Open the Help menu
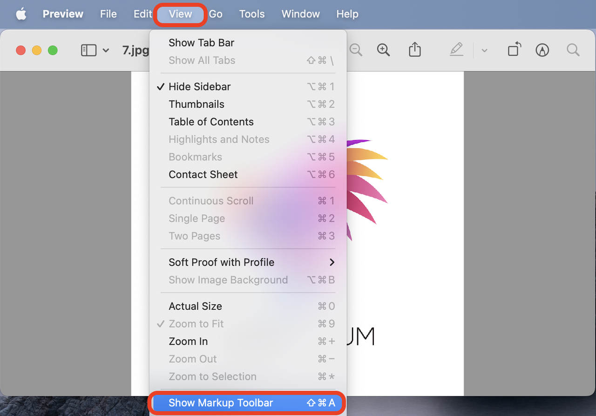Image resolution: width=596 pixels, height=416 pixels. tap(347, 14)
